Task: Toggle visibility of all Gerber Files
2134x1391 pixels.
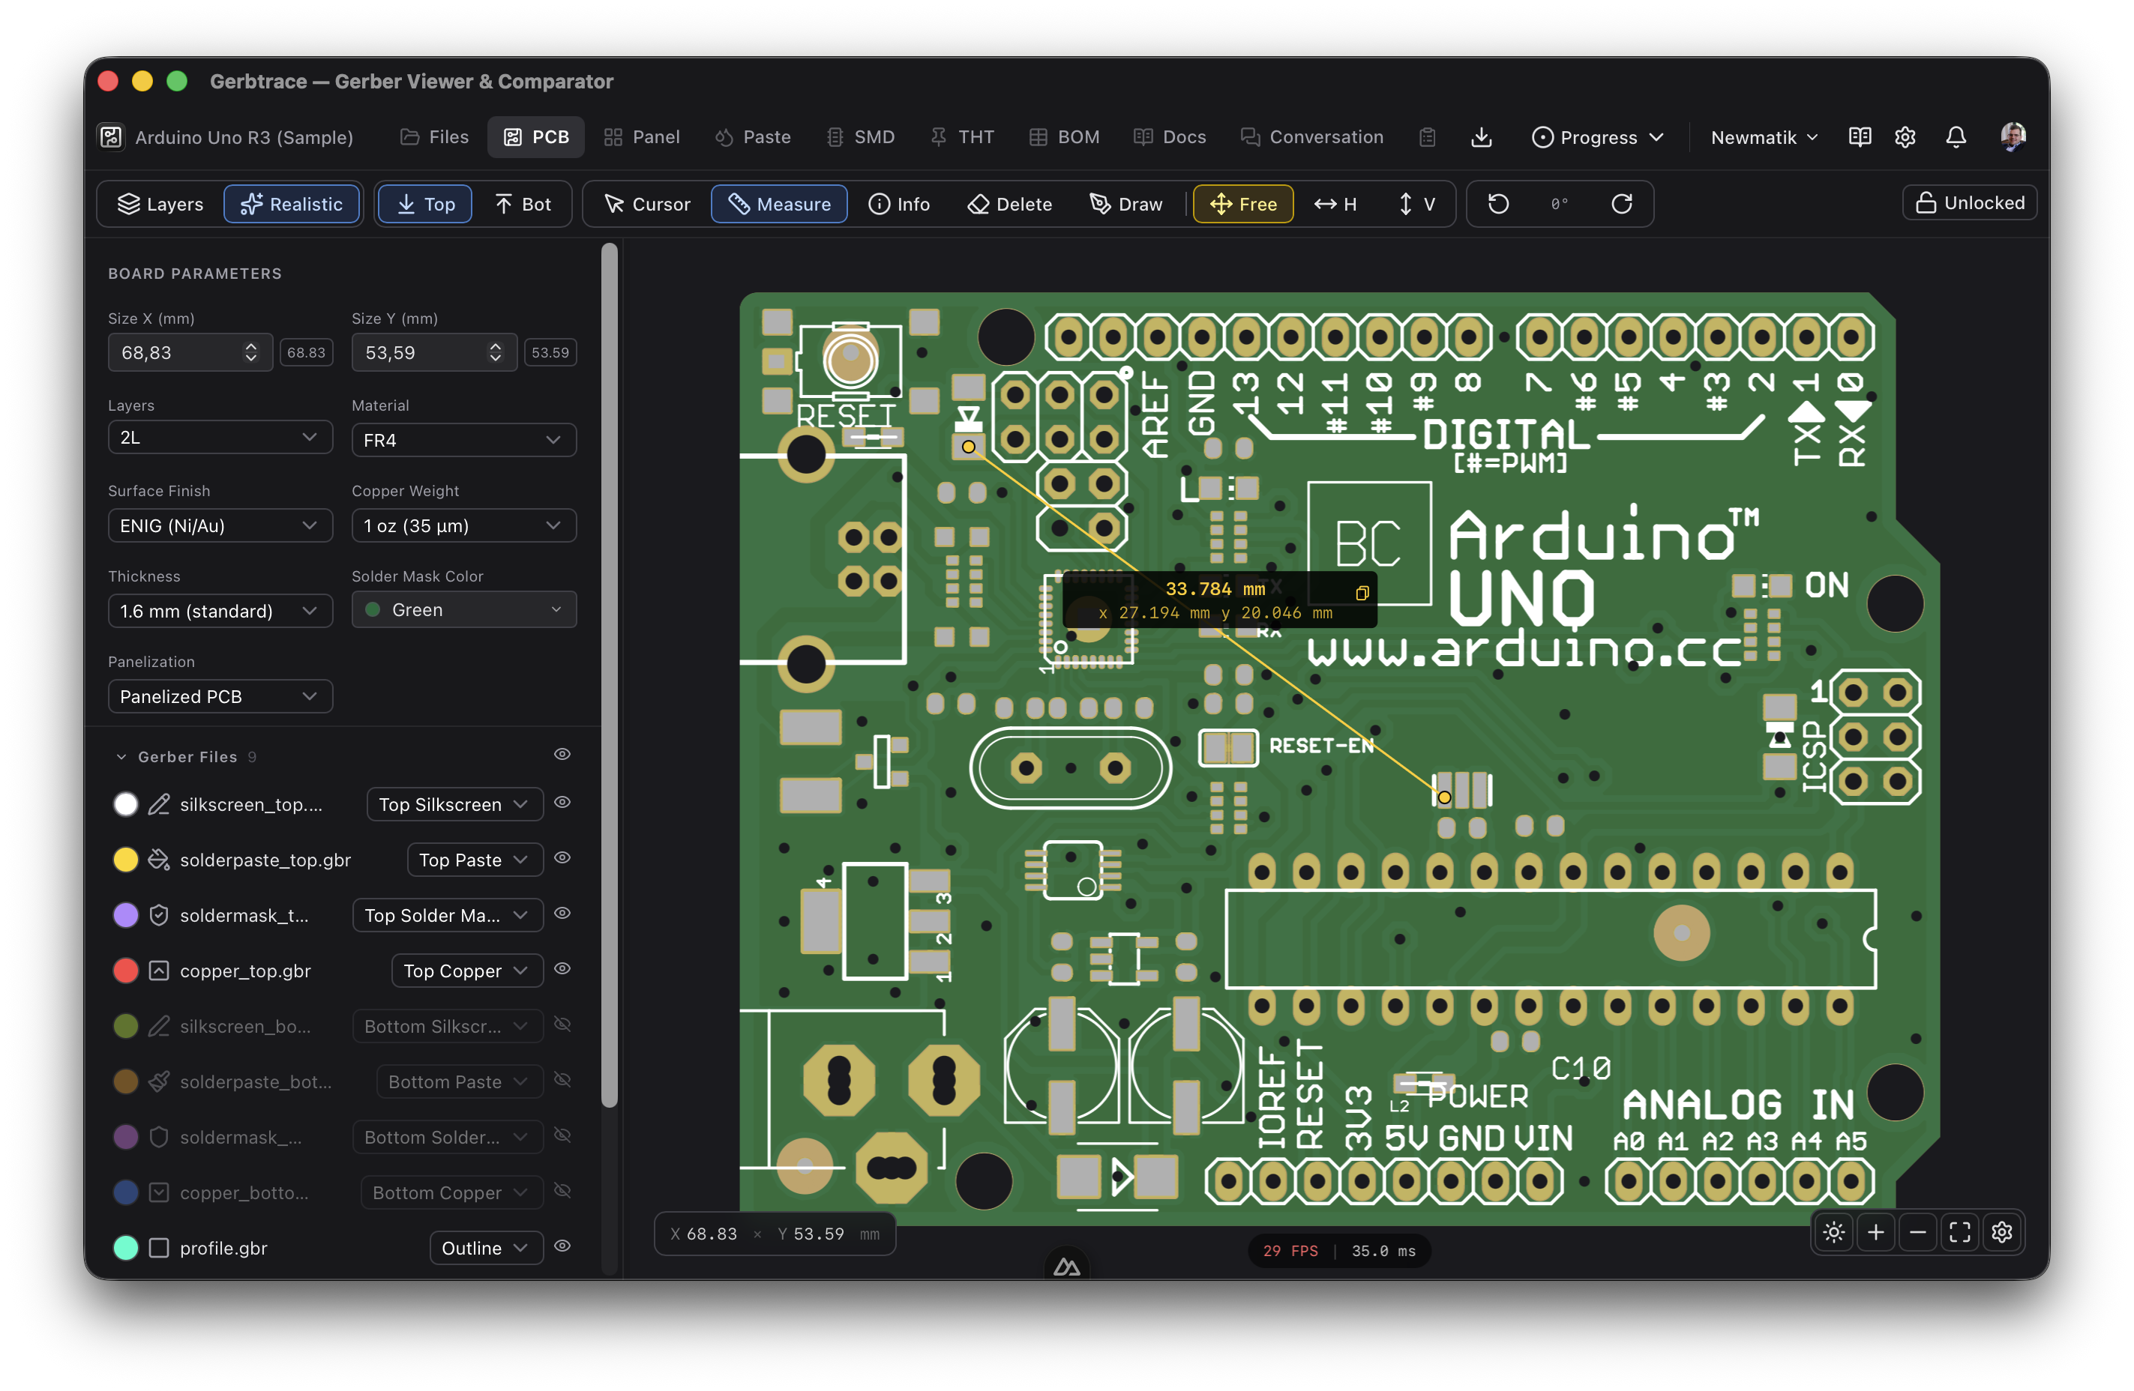Action: pyautogui.click(x=562, y=755)
